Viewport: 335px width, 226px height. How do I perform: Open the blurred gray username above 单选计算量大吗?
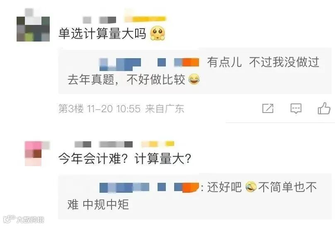[x=100, y=20]
